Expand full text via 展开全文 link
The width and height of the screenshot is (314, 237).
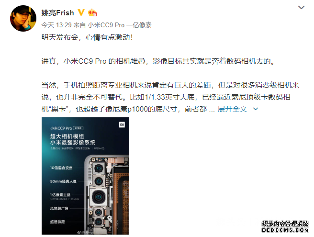(x=232, y=109)
